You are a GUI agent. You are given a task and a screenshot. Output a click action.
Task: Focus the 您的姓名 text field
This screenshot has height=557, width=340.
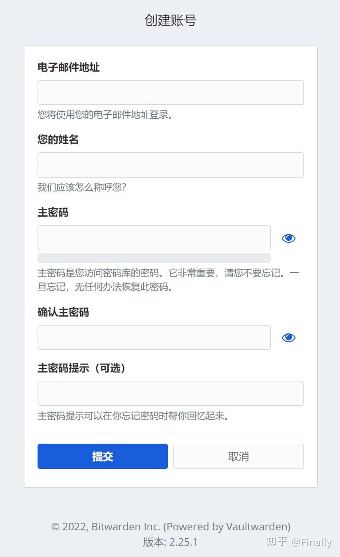(x=170, y=165)
